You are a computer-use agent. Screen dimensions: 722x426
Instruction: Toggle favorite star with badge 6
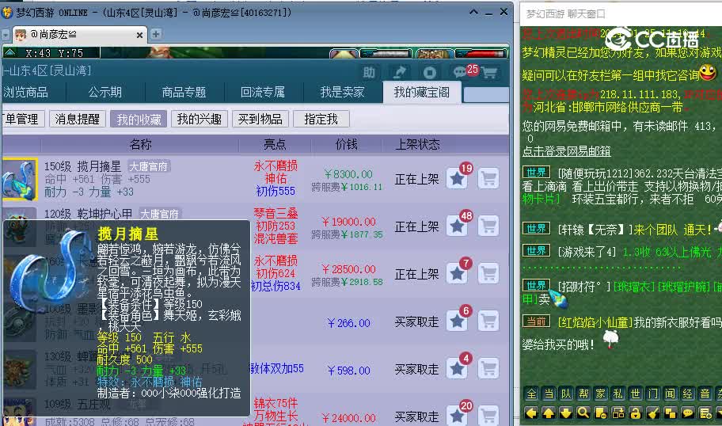click(x=457, y=321)
